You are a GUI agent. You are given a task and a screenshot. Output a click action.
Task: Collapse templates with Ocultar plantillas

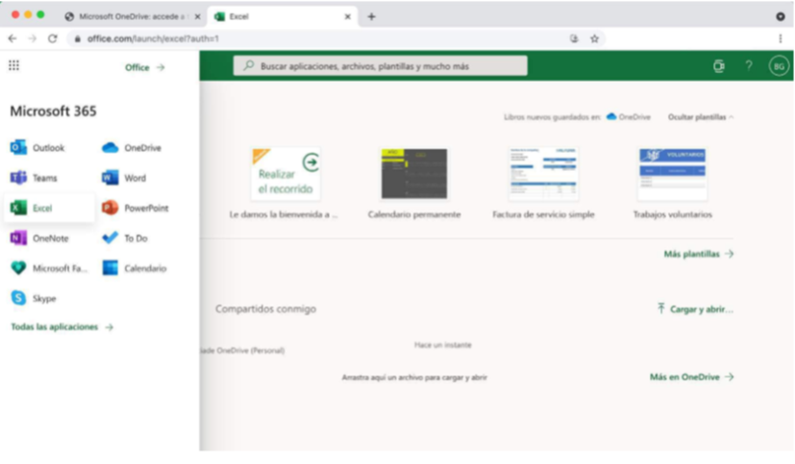click(701, 116)
